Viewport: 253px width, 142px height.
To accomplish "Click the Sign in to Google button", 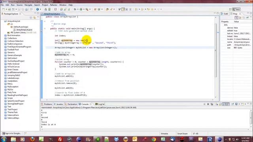I will (11, 133).
